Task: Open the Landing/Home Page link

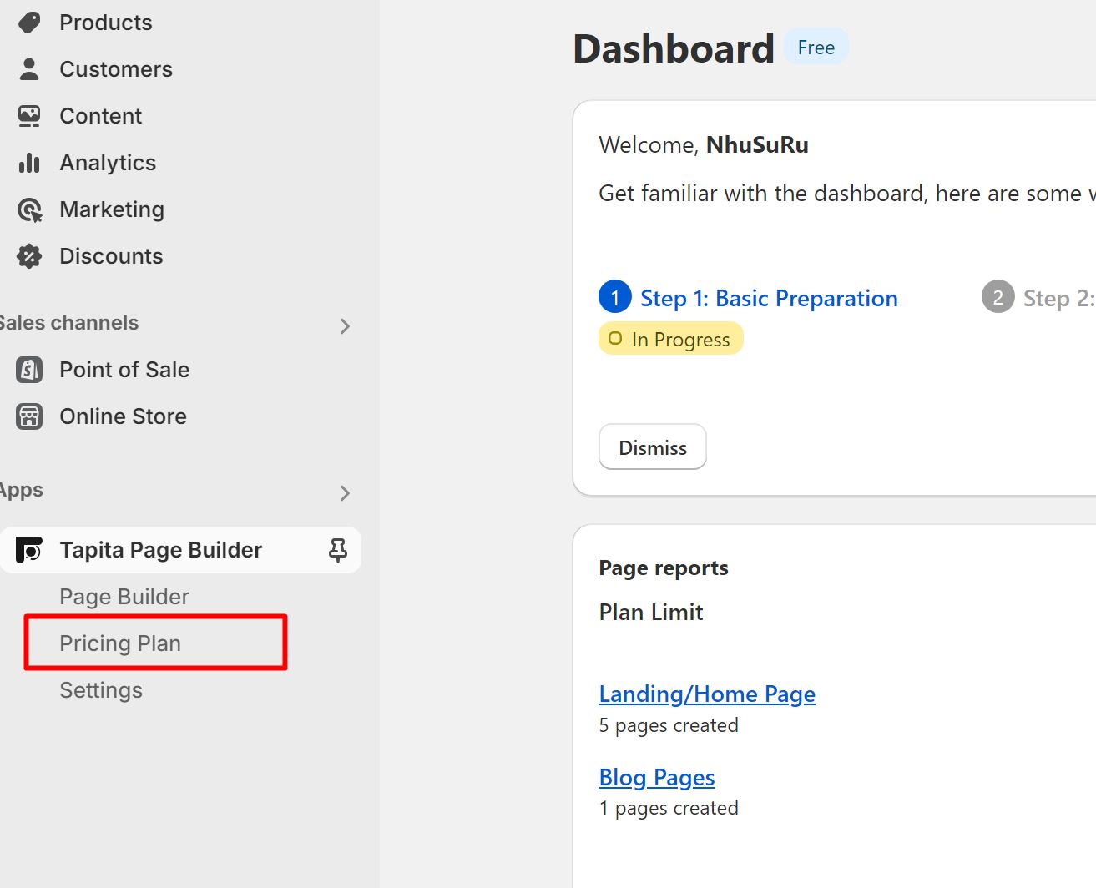Action: coord(707,694)
